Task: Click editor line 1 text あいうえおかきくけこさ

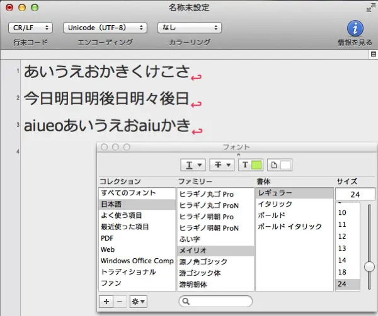Action: [107, 72]
